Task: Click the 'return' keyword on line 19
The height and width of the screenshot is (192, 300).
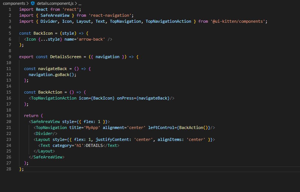Action: click(x=31, y=116)
